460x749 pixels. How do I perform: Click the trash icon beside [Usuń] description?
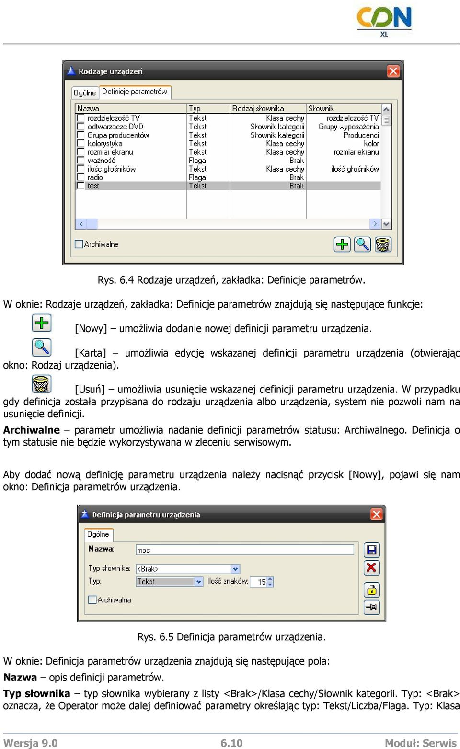pos(42,384)
